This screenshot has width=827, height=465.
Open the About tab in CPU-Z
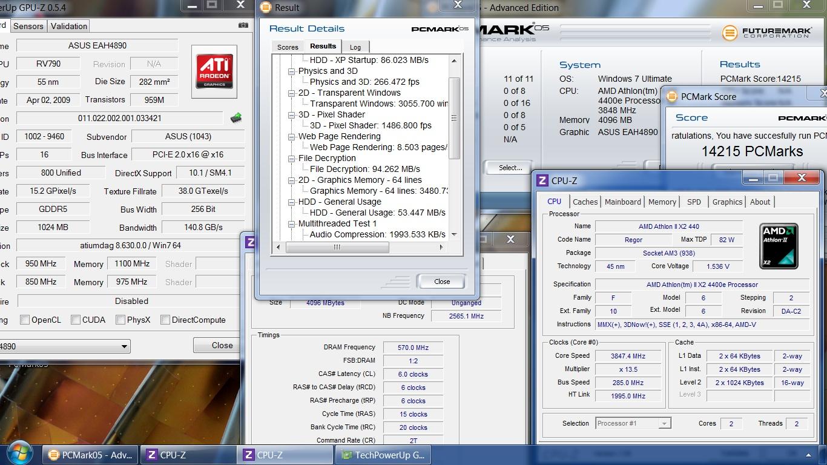click(x=760, y=202)
